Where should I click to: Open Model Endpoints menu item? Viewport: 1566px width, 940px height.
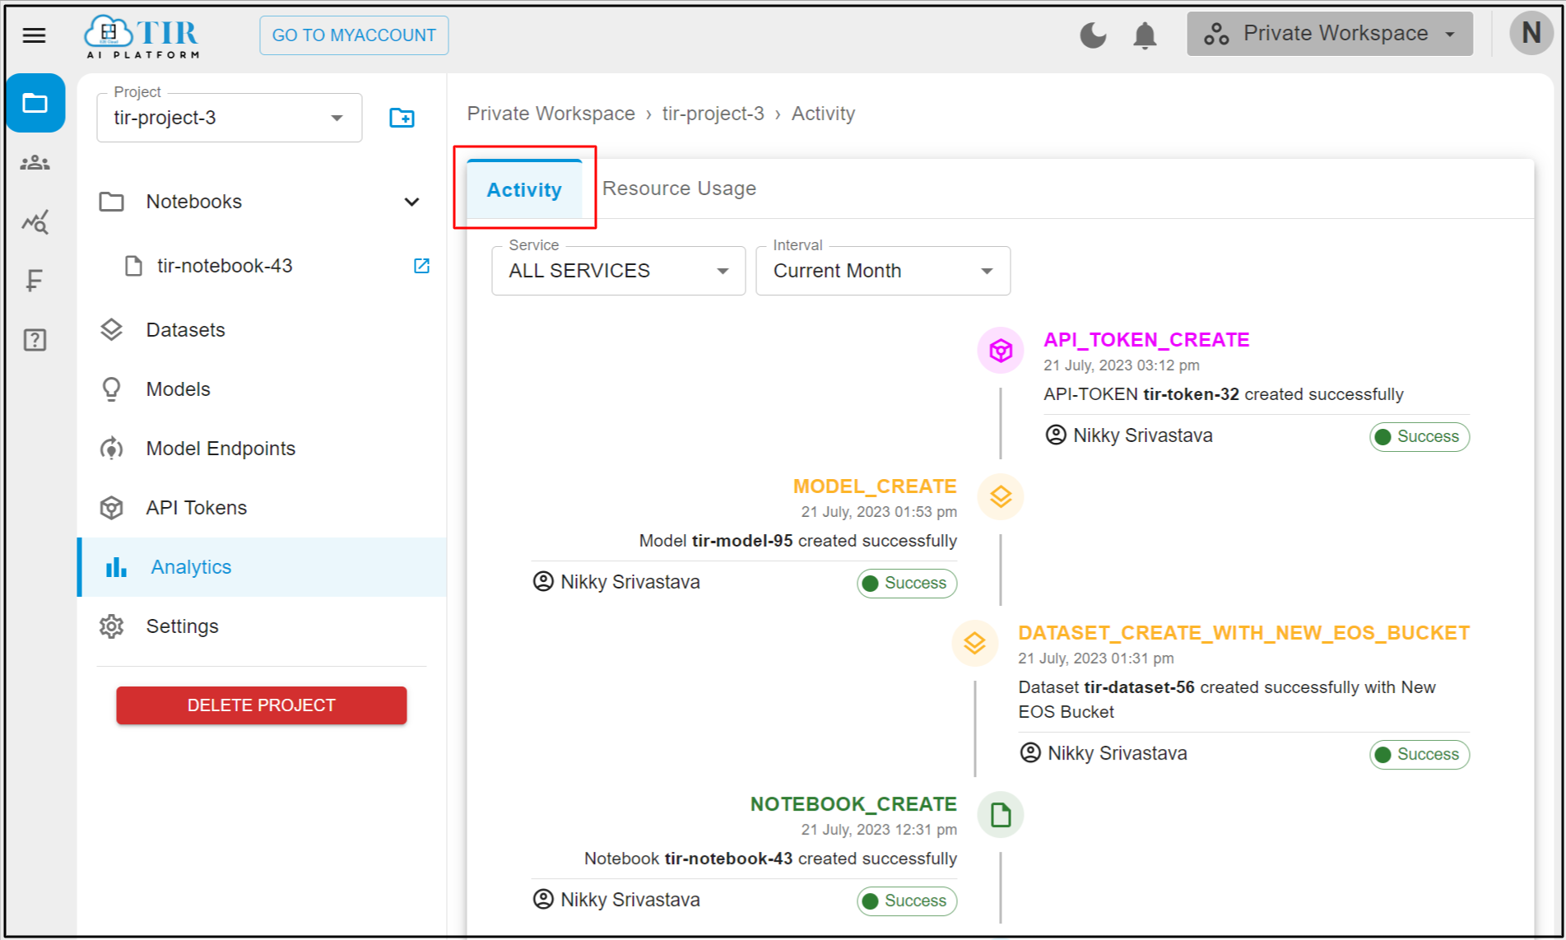221,449
